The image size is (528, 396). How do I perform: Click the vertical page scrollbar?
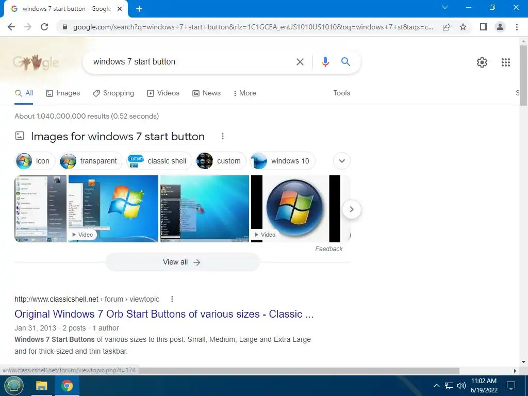click(x=523, y=75)
